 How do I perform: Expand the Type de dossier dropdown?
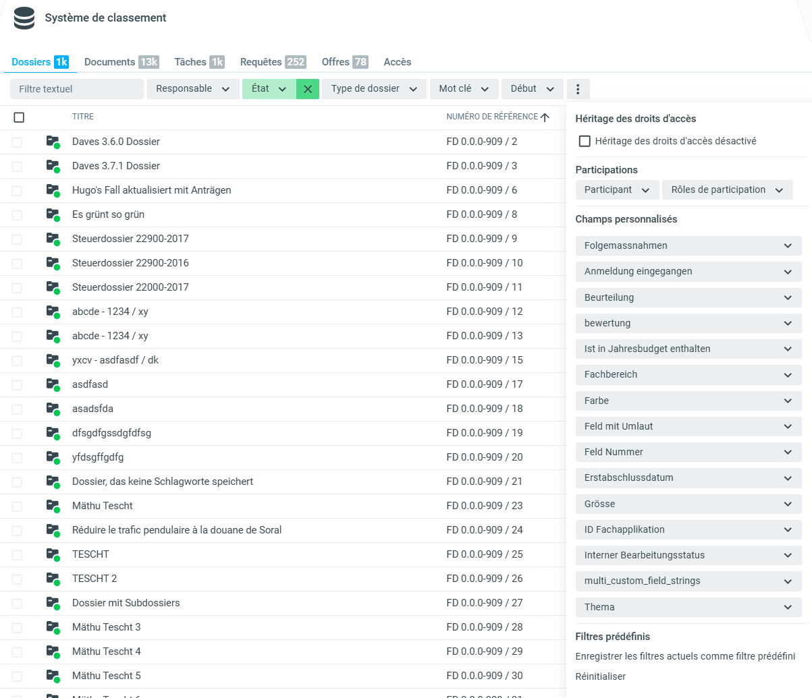(x=374, y=89)
